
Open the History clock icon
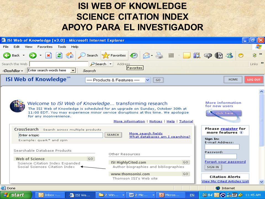pyautogui.click(x=134, y=55)
